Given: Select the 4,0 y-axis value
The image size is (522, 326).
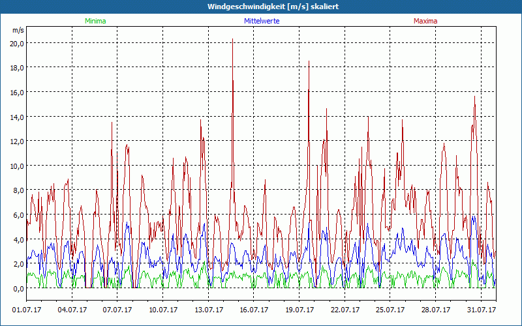Looking at the screenshot, I should point(17,239).
